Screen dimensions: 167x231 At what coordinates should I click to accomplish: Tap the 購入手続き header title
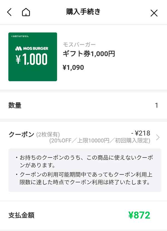tap(83, 12)
